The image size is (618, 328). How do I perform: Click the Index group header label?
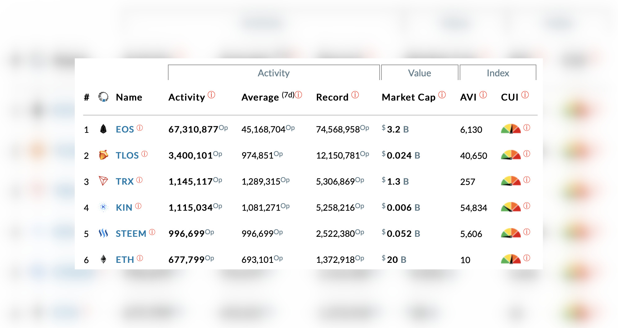point(498,73)
